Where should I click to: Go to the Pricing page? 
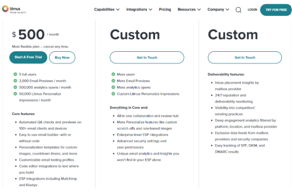coord(165,9)
